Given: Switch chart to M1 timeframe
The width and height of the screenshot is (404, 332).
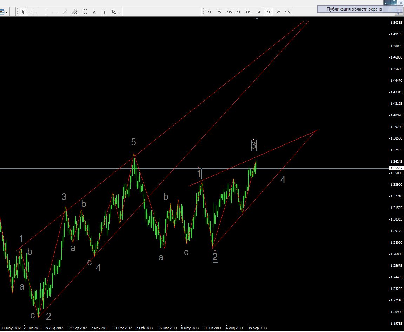Looking at the screenshot, I should point(209,12).
